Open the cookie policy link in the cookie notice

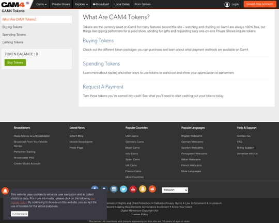click(x=19, y=202)
